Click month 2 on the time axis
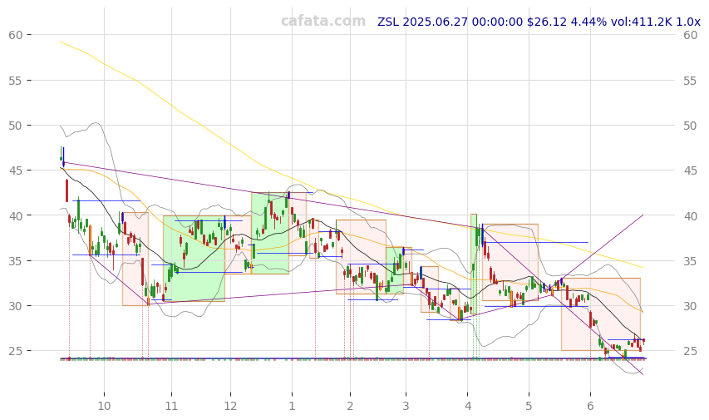This screenshot has width=709, height=420. coord(350,406)
